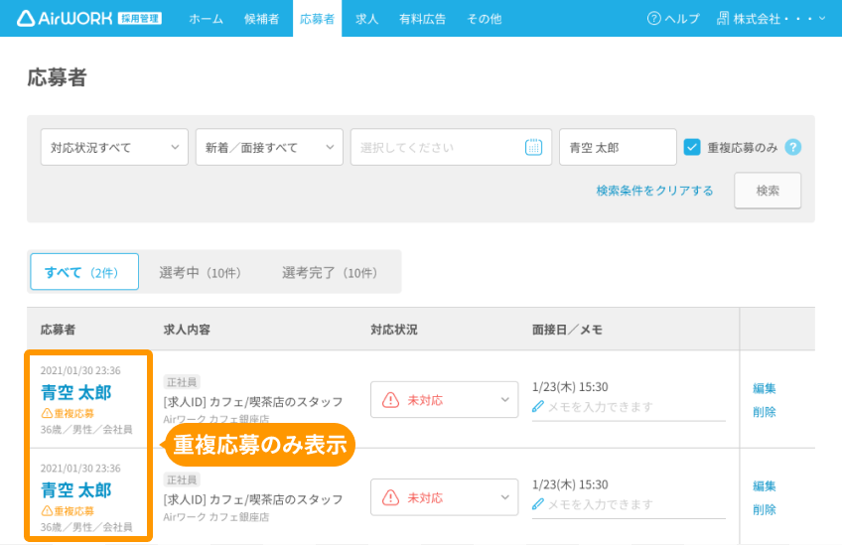Click the red warning icon in second row status
This screenshot has height=545, width=842.
click(x=390, y=497)
